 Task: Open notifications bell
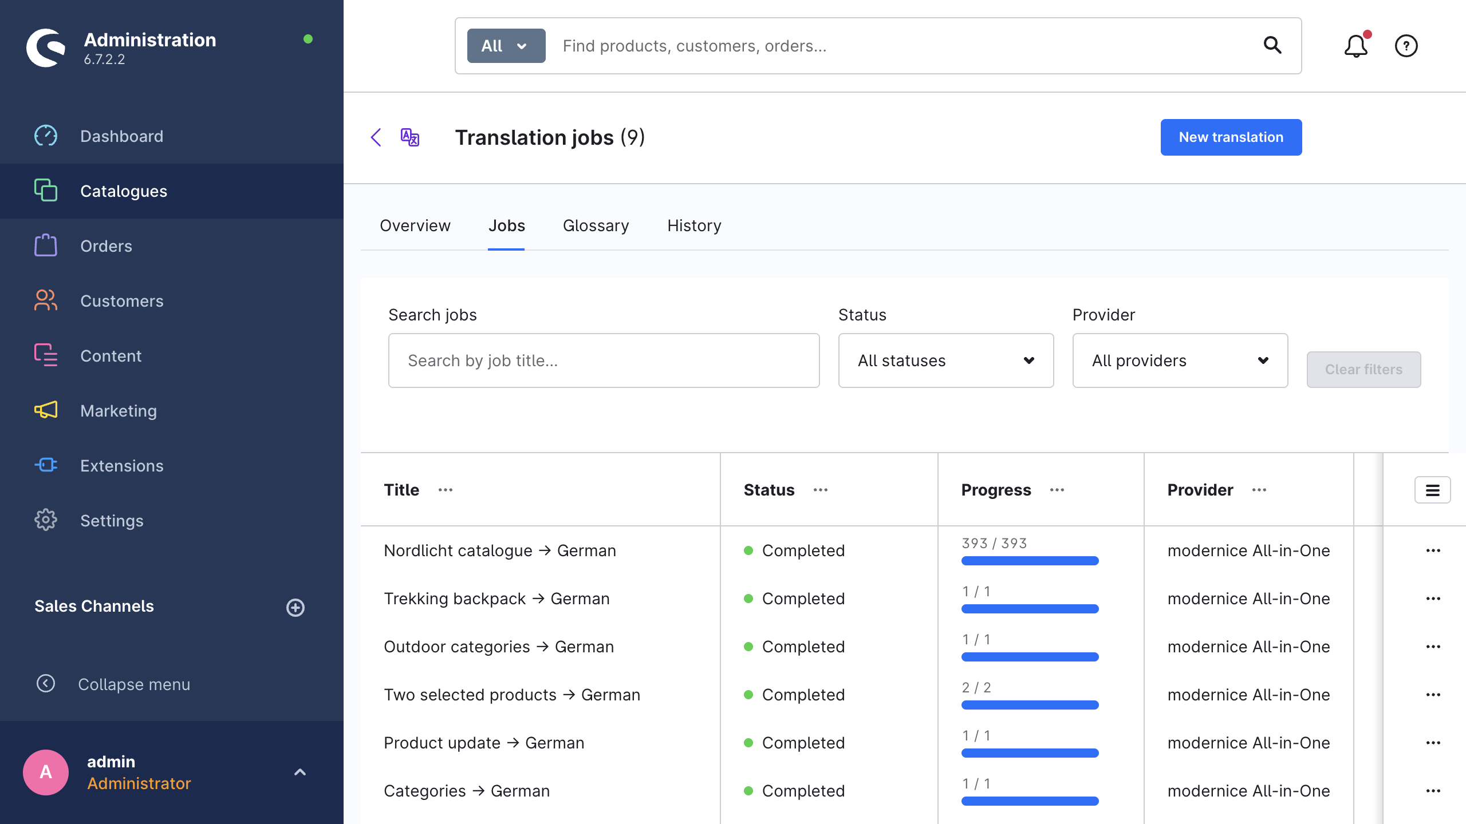1356,46
